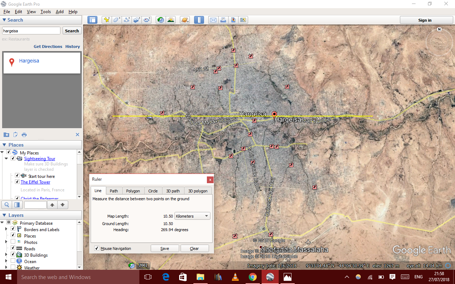Screen dimensions: 455x284
Task: Click the Add Placemark pushpin icon
Action: [107, 20]
